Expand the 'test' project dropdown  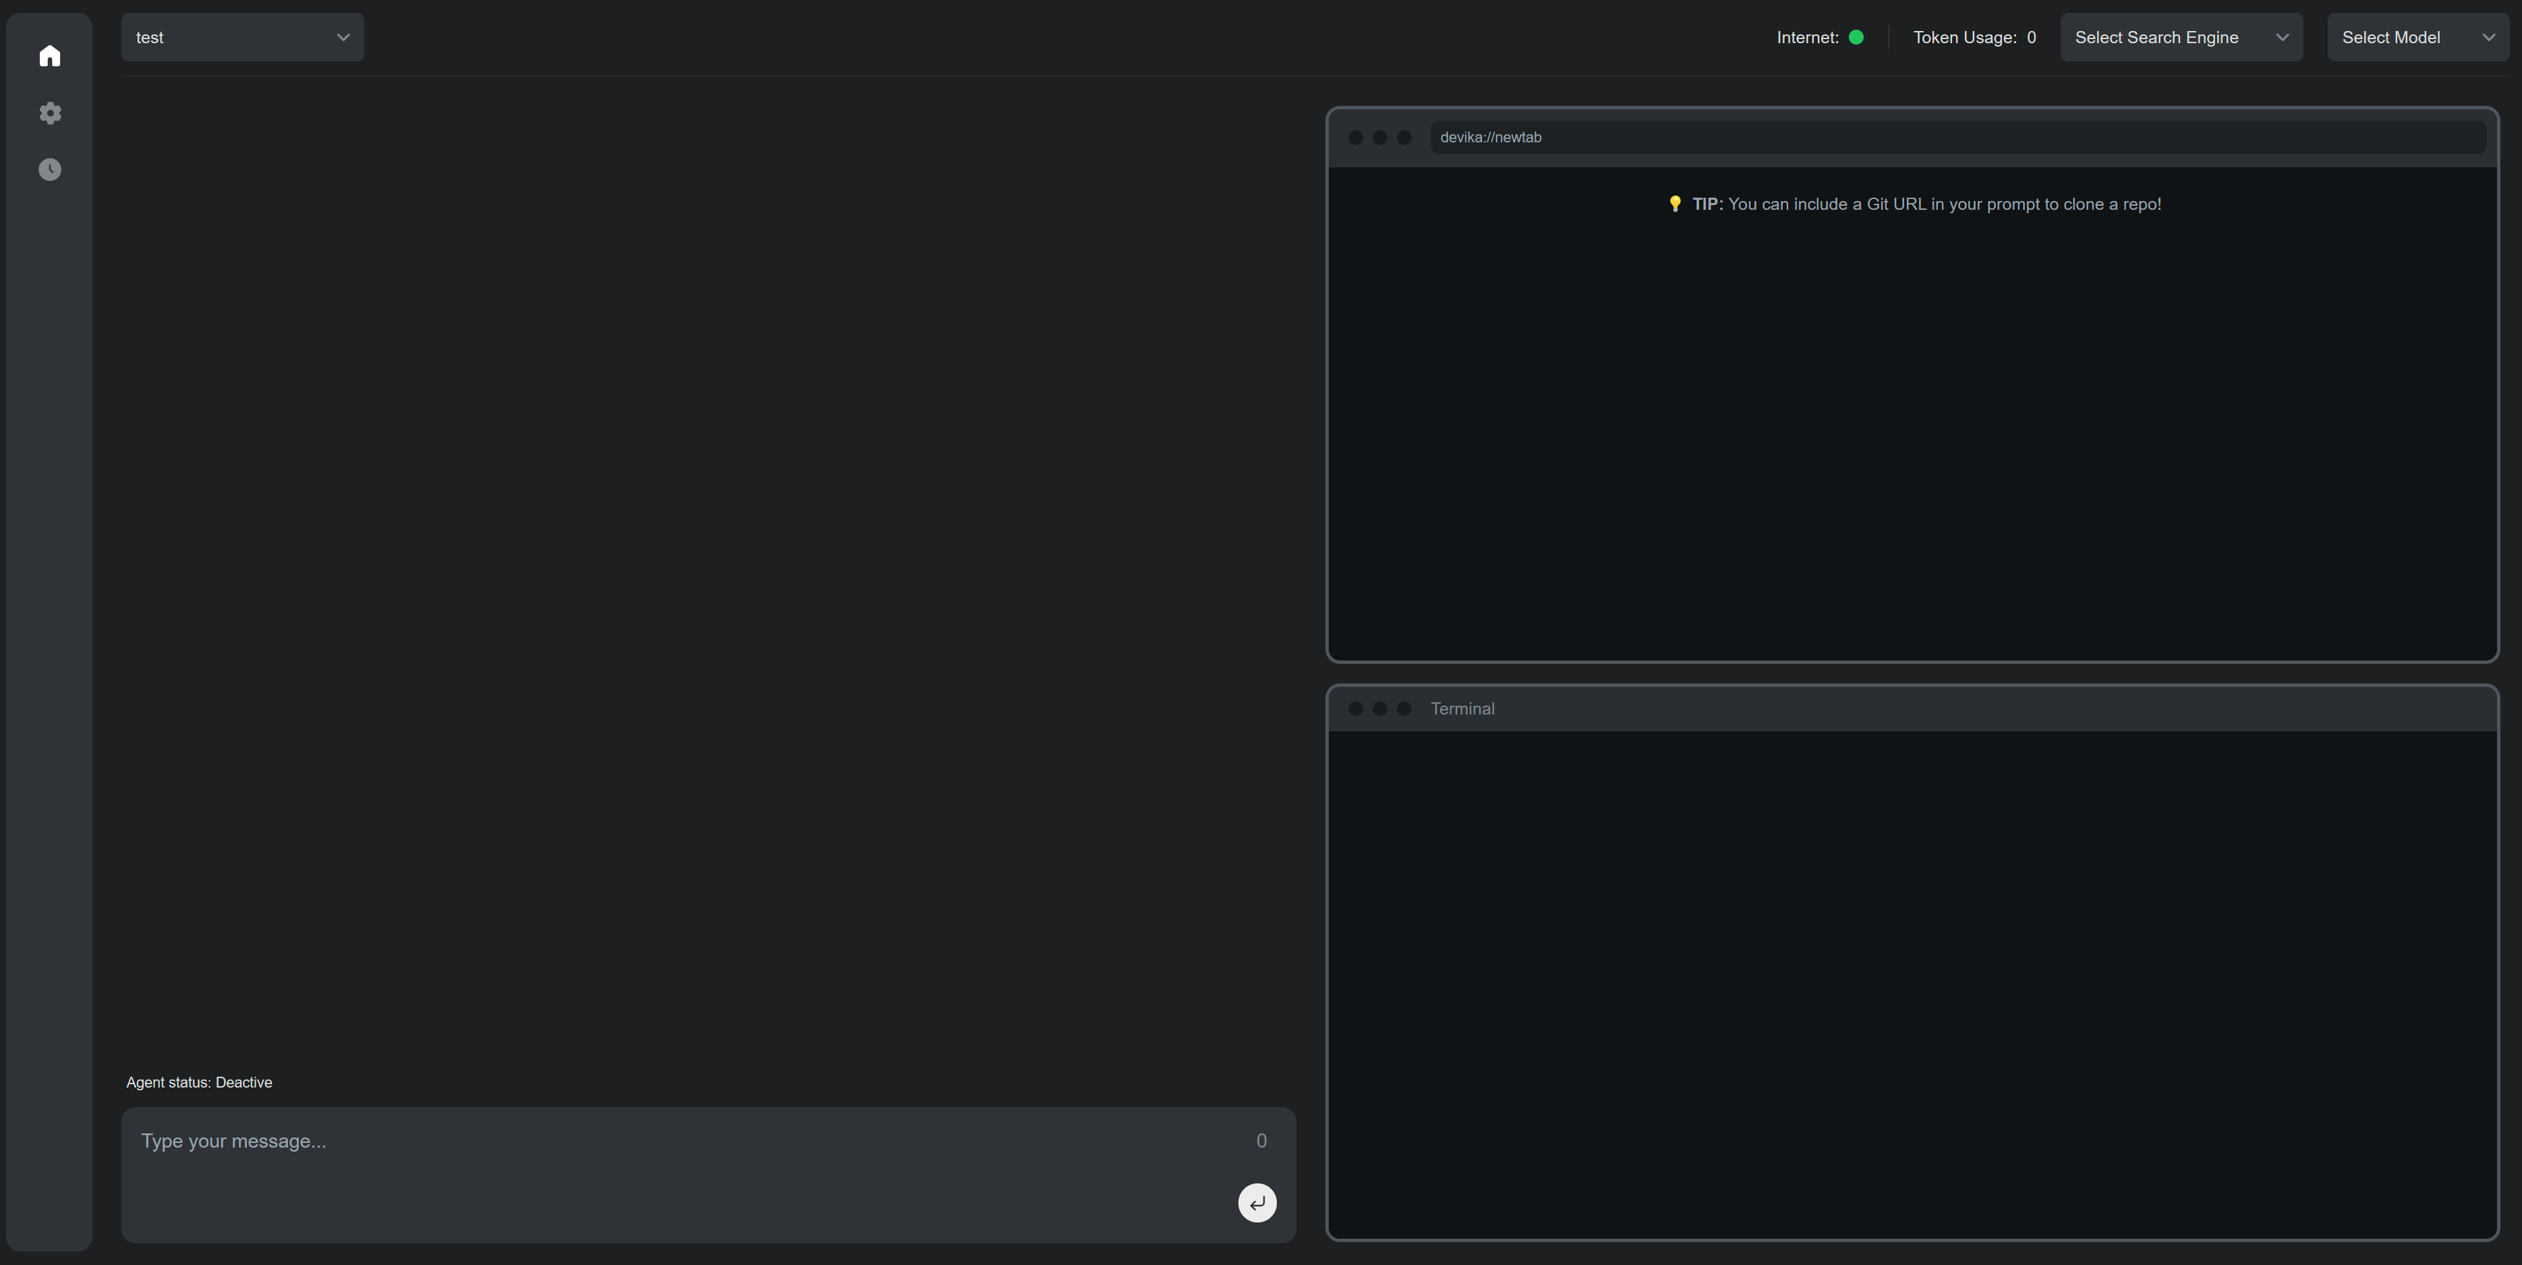242,37
